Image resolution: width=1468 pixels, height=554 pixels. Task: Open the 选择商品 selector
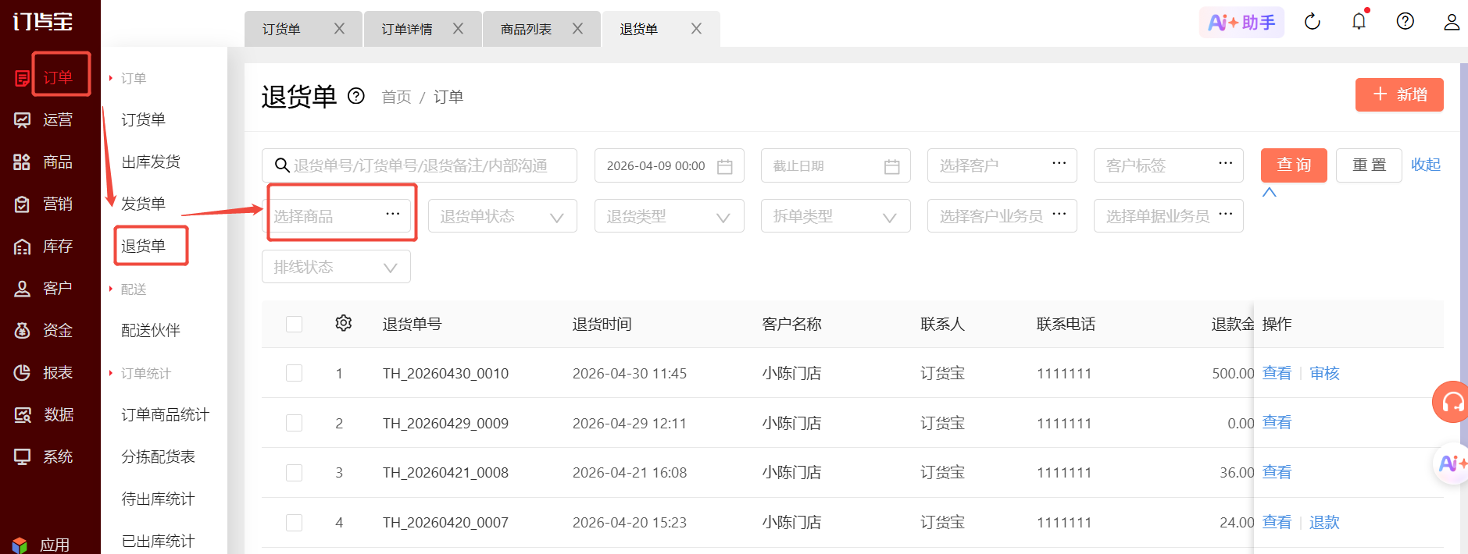(336, 216)
